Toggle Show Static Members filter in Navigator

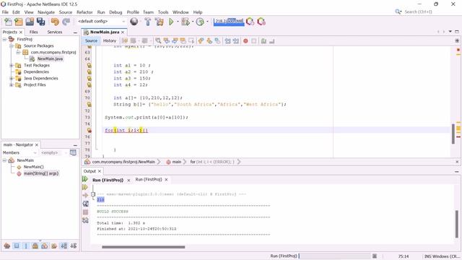pyautogui.click(x=26, y=246)
